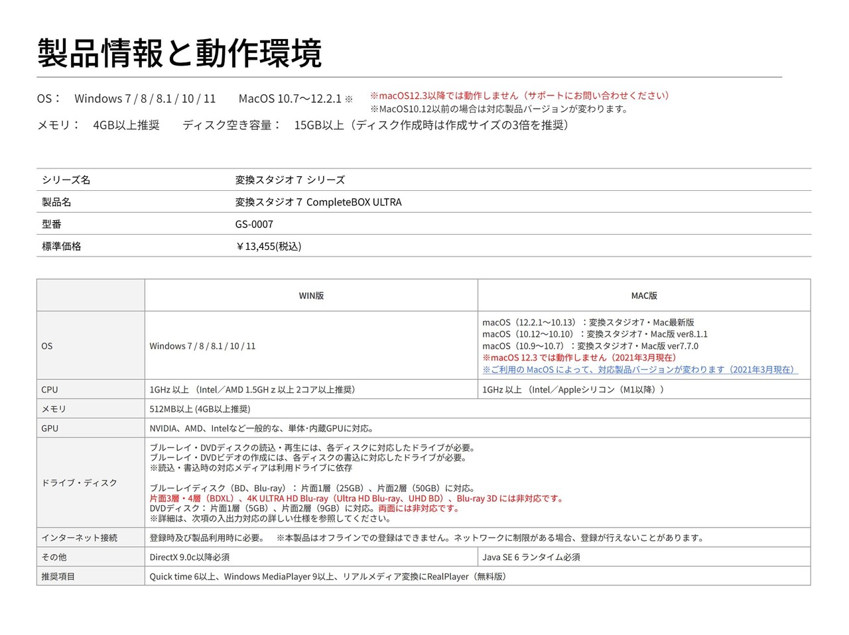Click the line ブルーレイディスク（BD、Blu-ray）片面1層
Screen dimensions: 849x635
(312, 489)
